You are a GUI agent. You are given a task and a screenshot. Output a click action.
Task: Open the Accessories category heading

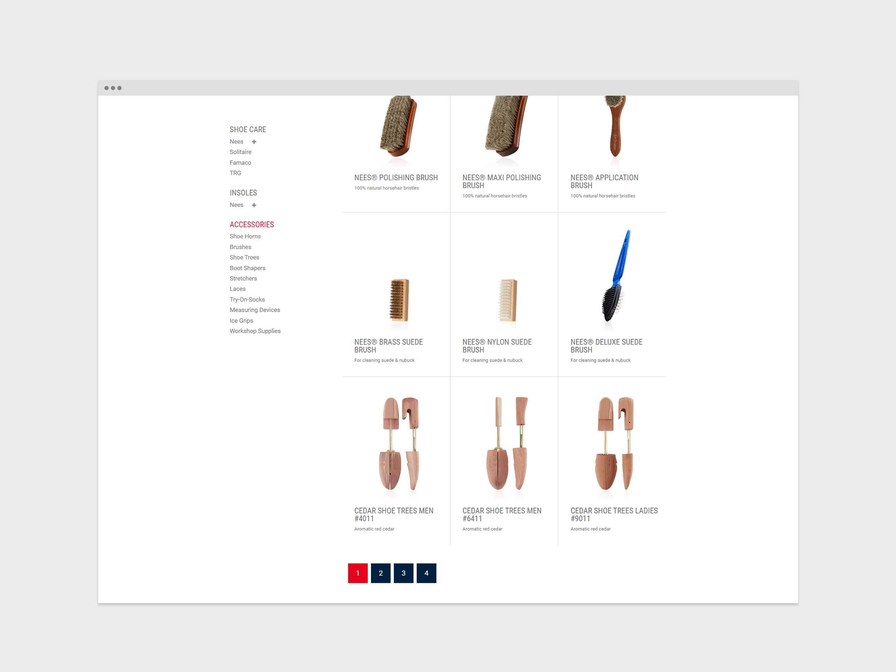[x=252, y=224]
